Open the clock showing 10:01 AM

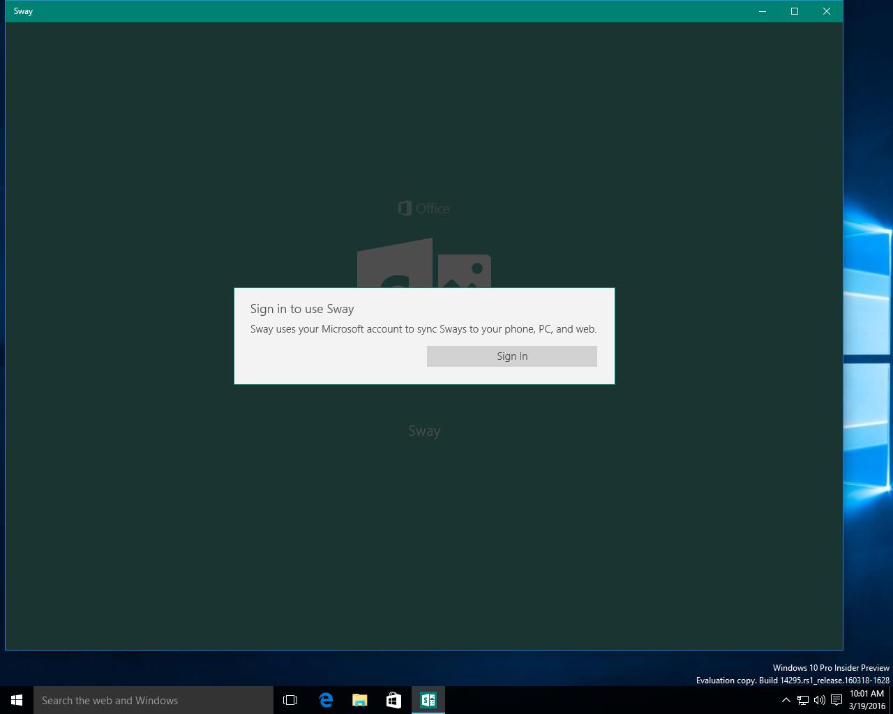866,700
